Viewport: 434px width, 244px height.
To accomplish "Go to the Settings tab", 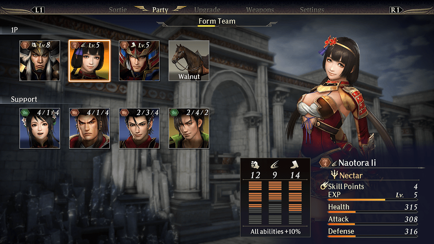I will click(312, 10).
